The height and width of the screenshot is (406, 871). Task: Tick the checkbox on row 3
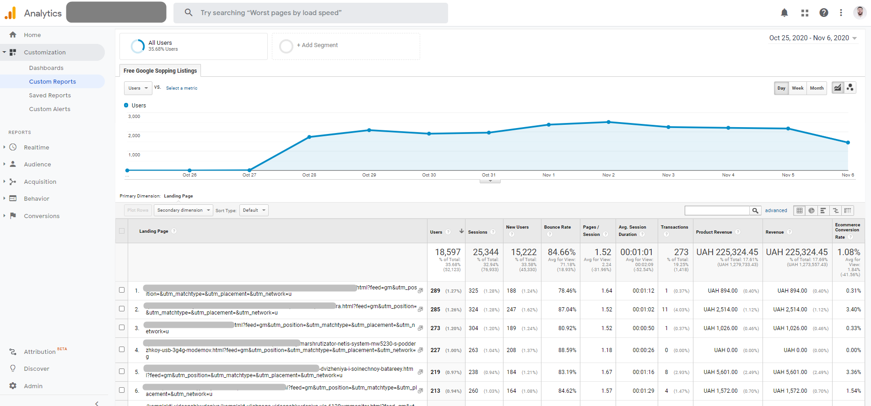click(x=122, y=327)
